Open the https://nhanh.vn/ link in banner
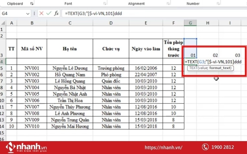This screenshot has width=247, height=154. coord(163,148)
